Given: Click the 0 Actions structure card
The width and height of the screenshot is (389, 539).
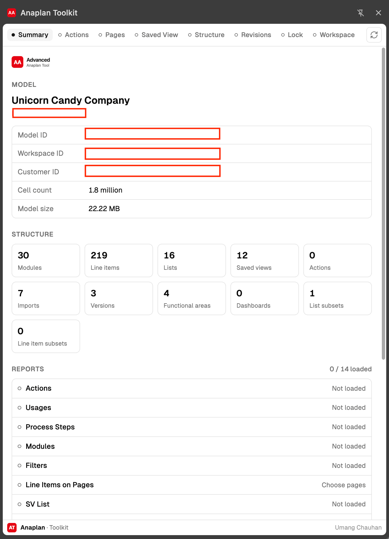Looking at the screenshot, I should pyautogui.click(x=338, y=260).
